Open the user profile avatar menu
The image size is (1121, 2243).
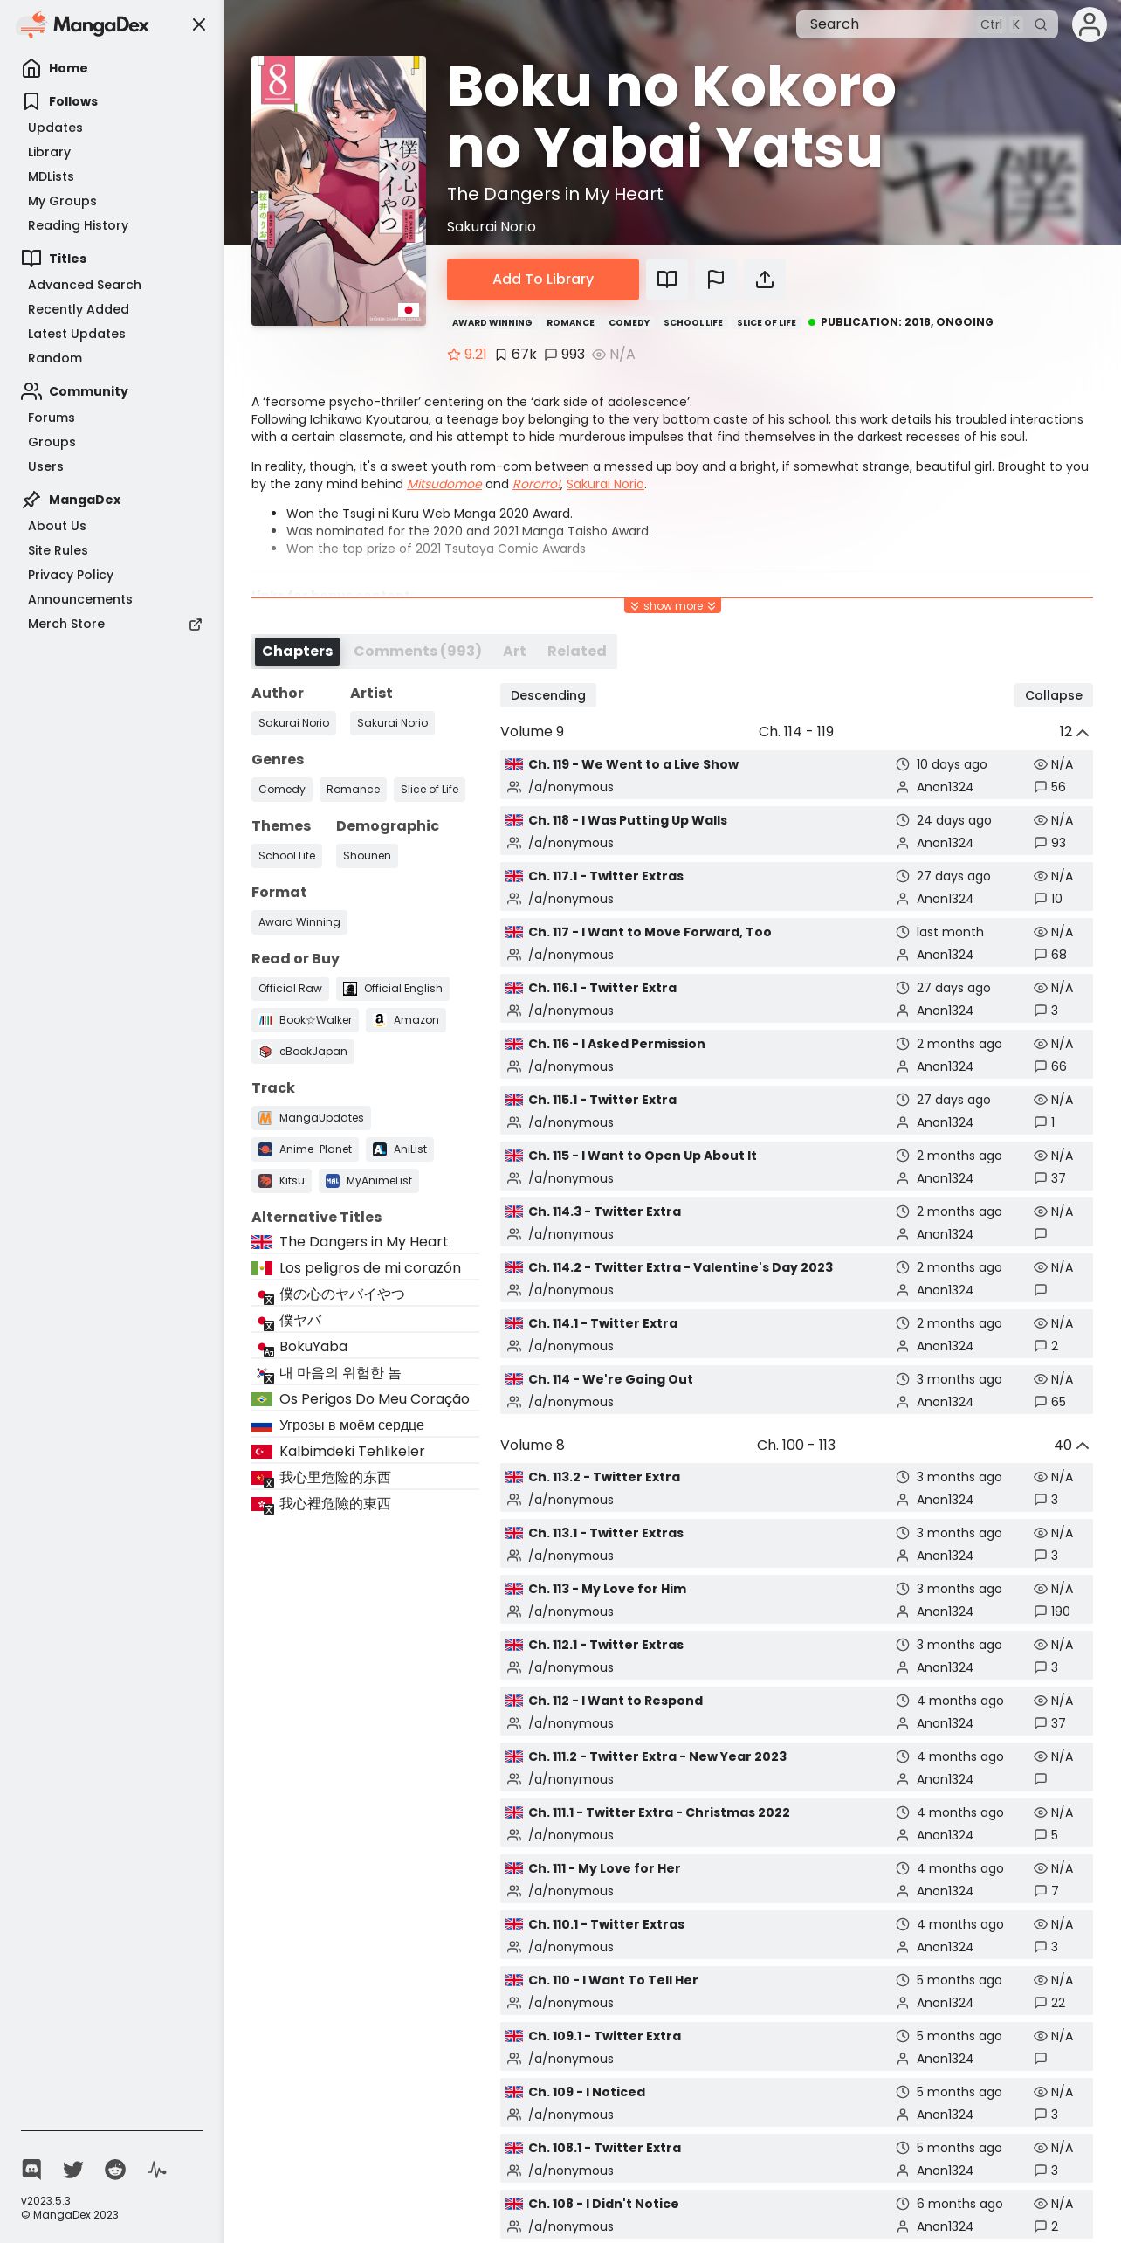(x=1089, y=24)
